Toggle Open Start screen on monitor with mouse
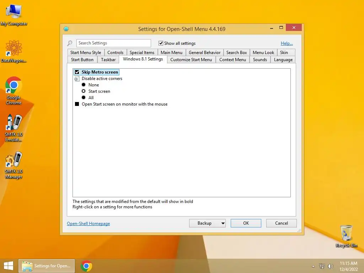Screen dimensions: 364x273 tap(77, 104)
